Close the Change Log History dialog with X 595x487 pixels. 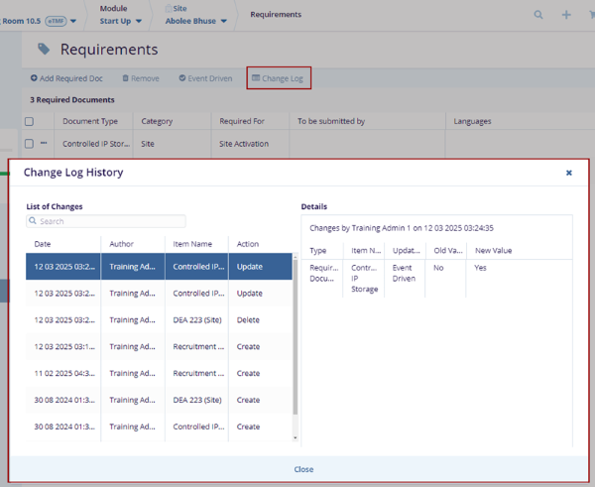coord(568,173)
